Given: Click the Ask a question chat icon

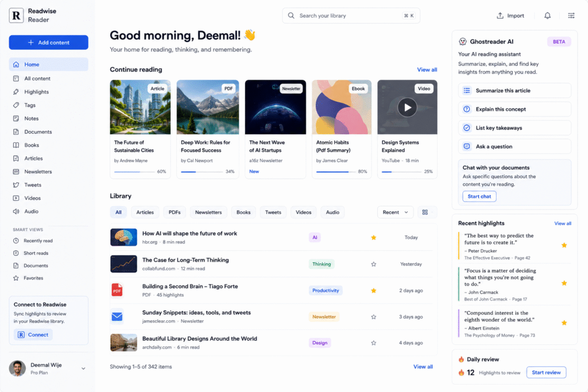Looking at the screenshot, I should 466,146.
